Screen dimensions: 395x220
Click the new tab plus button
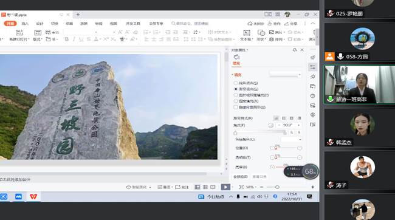pos(78,15)
